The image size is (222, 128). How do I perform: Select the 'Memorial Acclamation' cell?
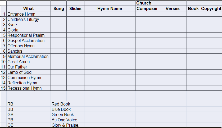point(29,56)
